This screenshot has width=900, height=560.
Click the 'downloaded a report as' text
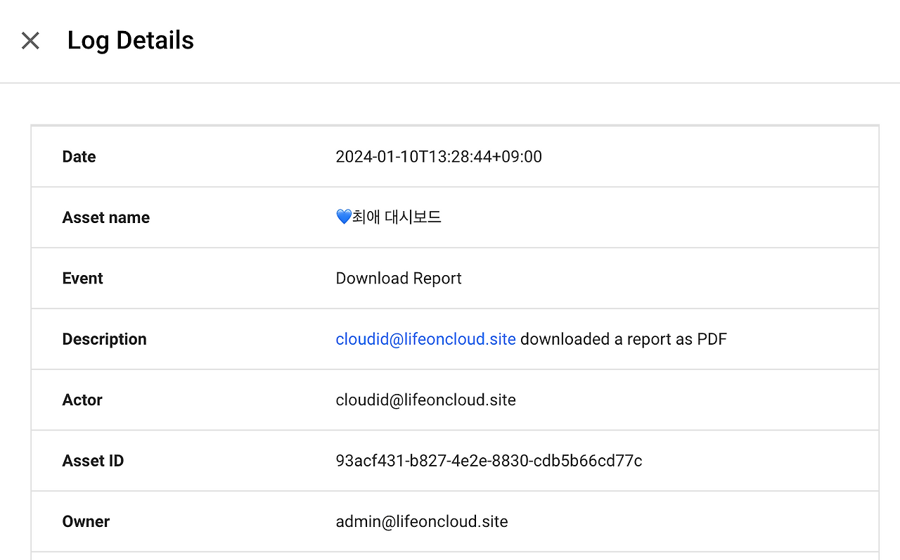click(606, 339)
